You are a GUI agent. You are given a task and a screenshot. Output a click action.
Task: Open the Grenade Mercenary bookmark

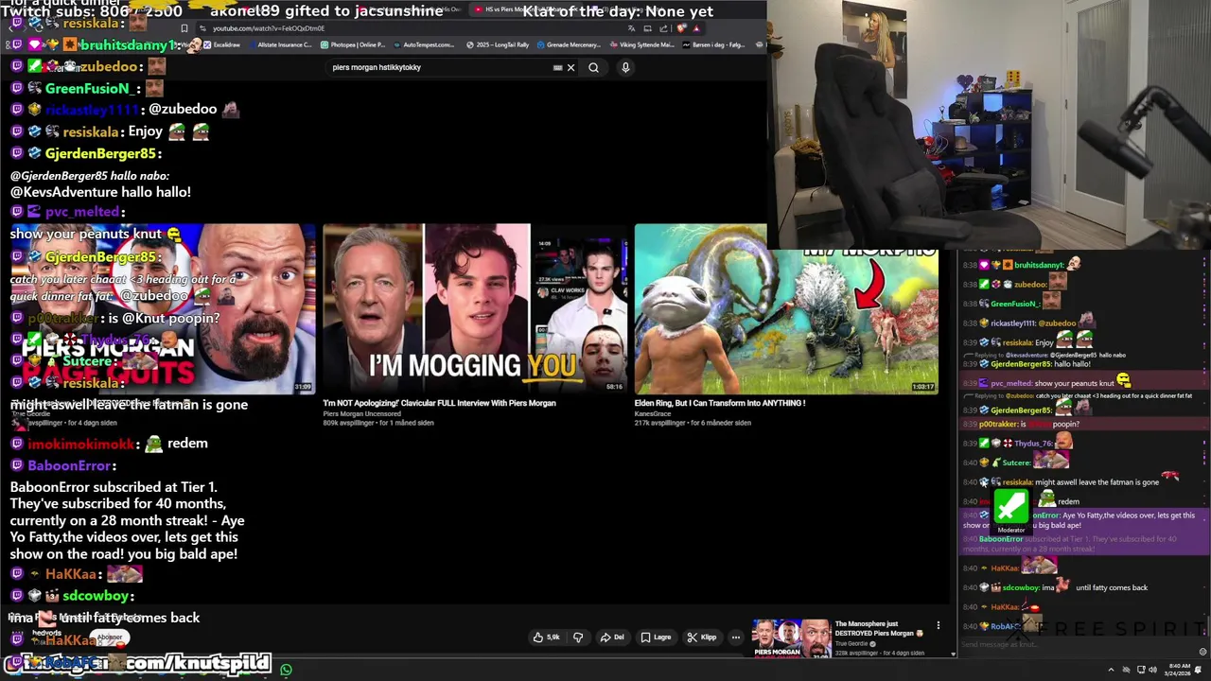(569, 44)
